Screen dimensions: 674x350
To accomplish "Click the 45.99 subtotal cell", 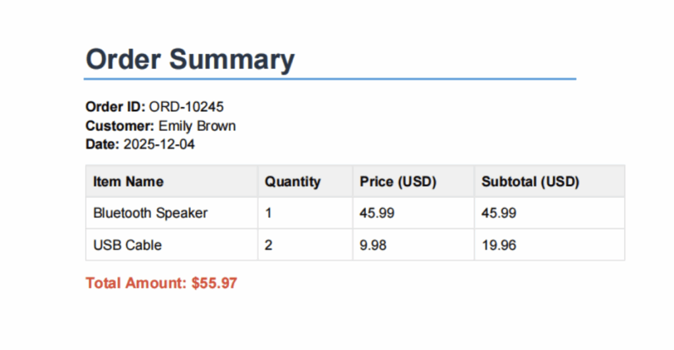I will [x=498, y=213].
